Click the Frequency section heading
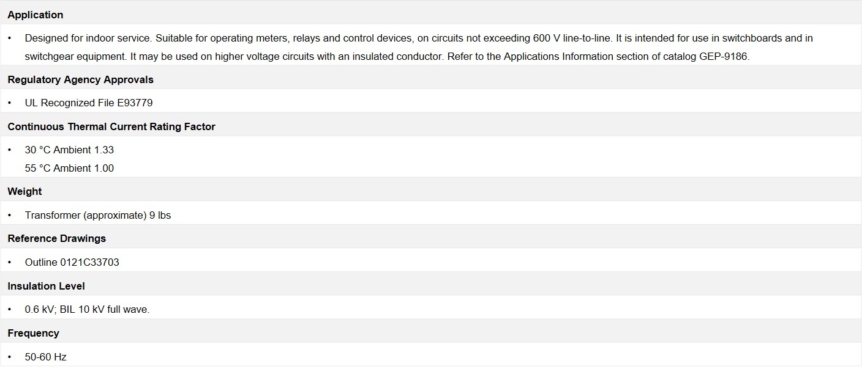 tap(33, 333)
